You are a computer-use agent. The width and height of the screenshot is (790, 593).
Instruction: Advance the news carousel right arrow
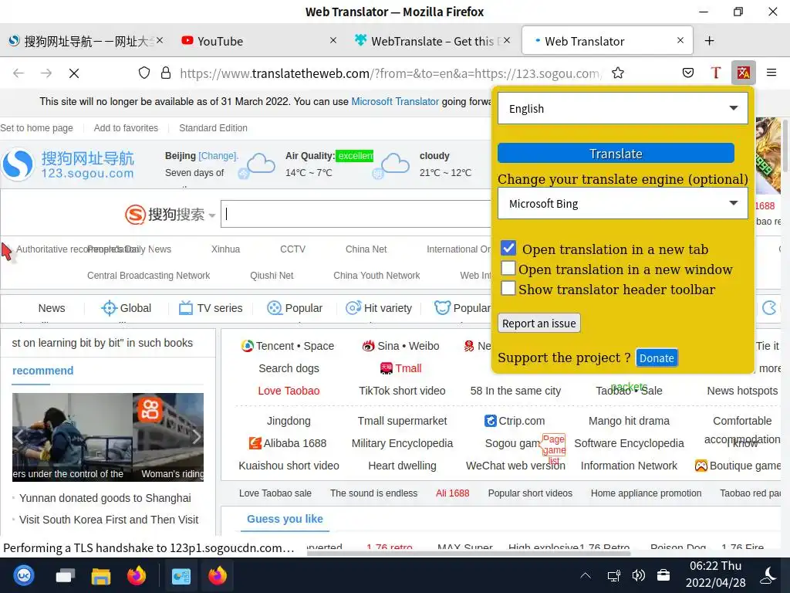point(197,437)
